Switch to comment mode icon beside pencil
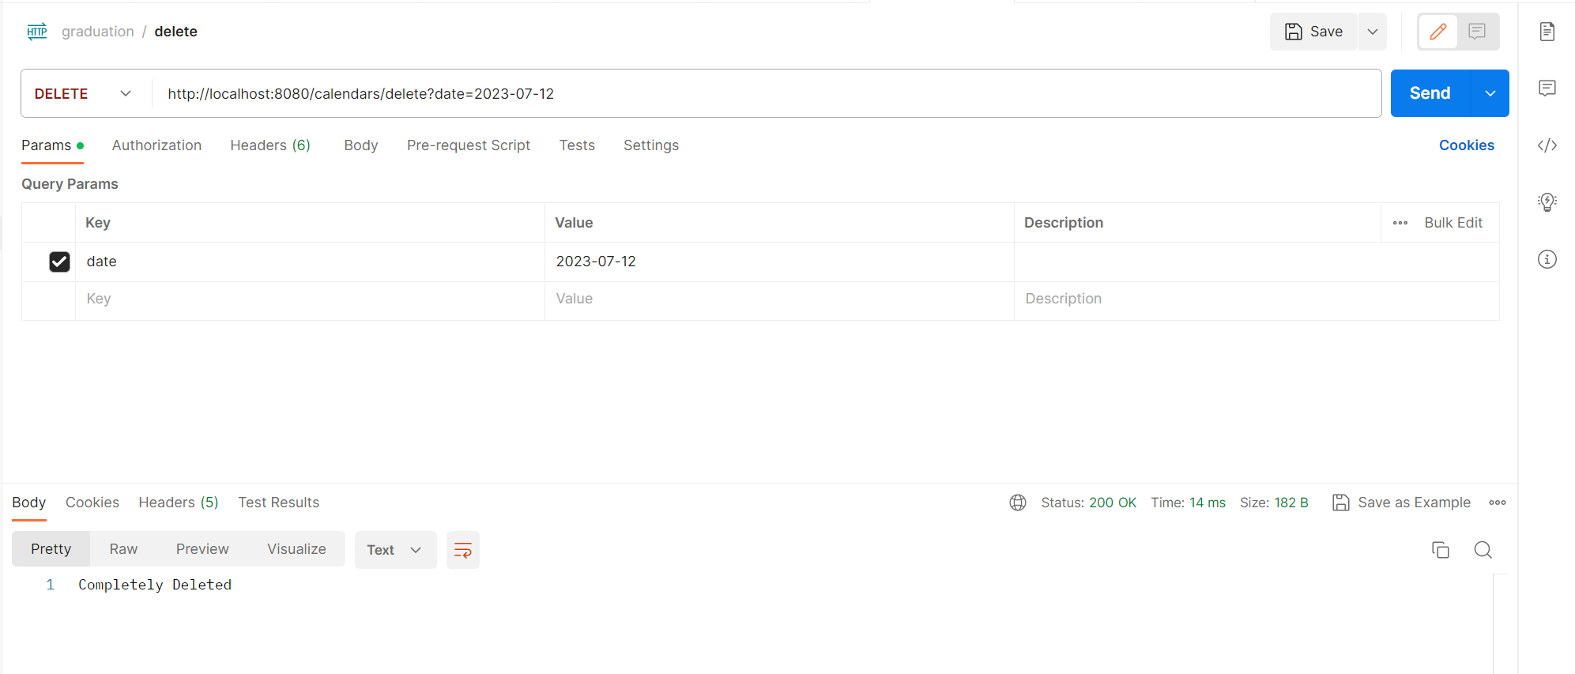 pyautogui.click(x=1477, y=32)
